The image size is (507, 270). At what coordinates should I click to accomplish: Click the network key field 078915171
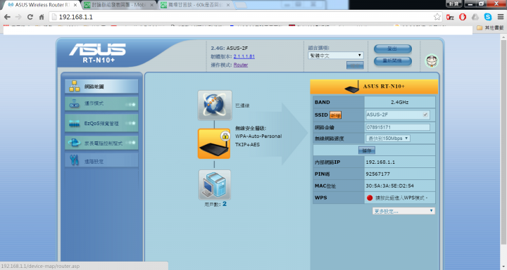point(397,127)
